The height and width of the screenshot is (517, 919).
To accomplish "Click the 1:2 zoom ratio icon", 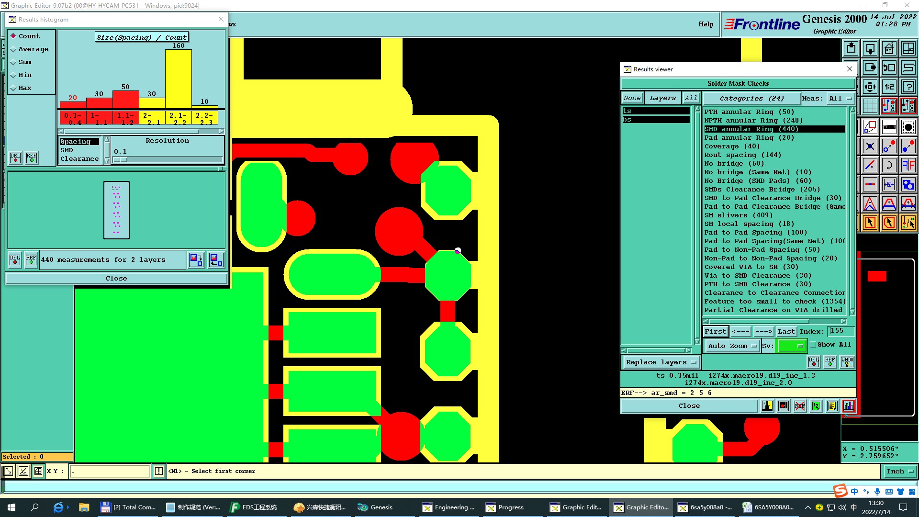I will coord(889,87).
